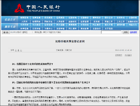This screenshot has width=140, height=106.
Task: Click the 搜索 search button
Action: (x=126, y=32)
